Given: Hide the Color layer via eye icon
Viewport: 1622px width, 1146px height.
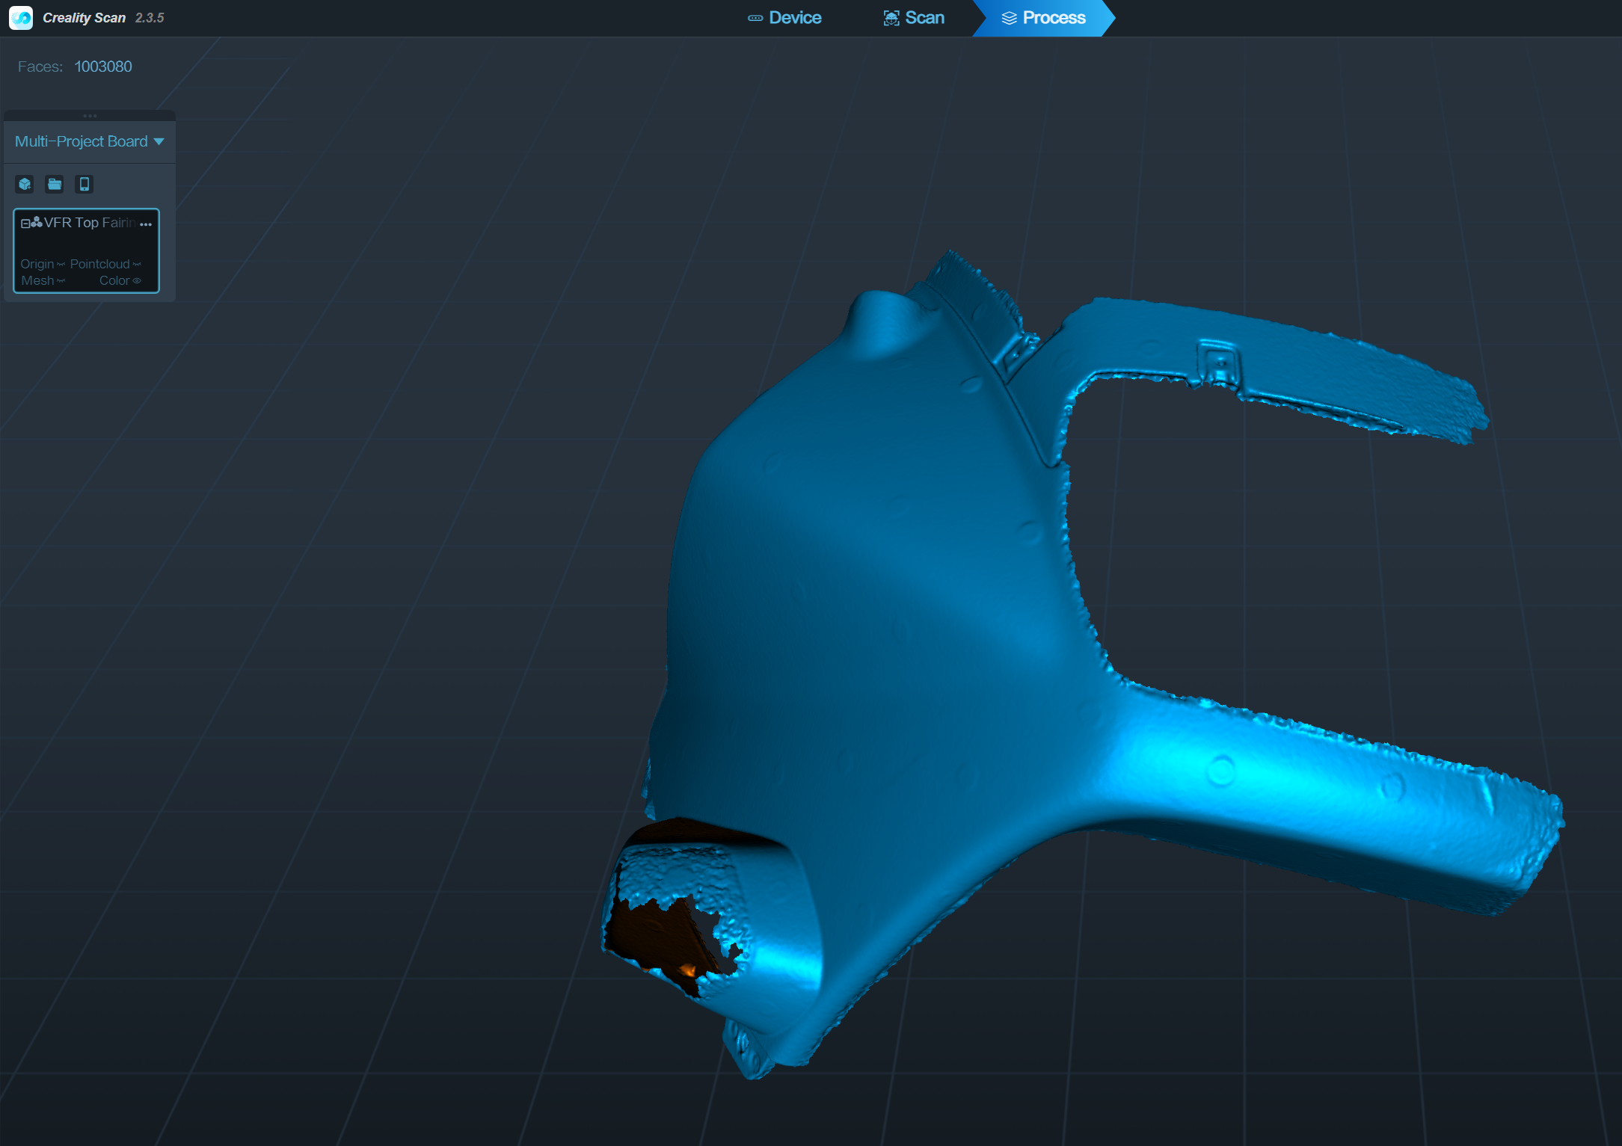Looking at the screenshot, I should pyautogui.click(x=137, y=281).
